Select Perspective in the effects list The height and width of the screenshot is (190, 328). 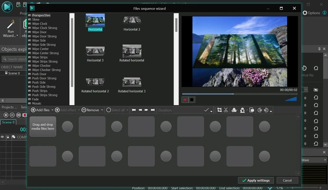[41, 15]
